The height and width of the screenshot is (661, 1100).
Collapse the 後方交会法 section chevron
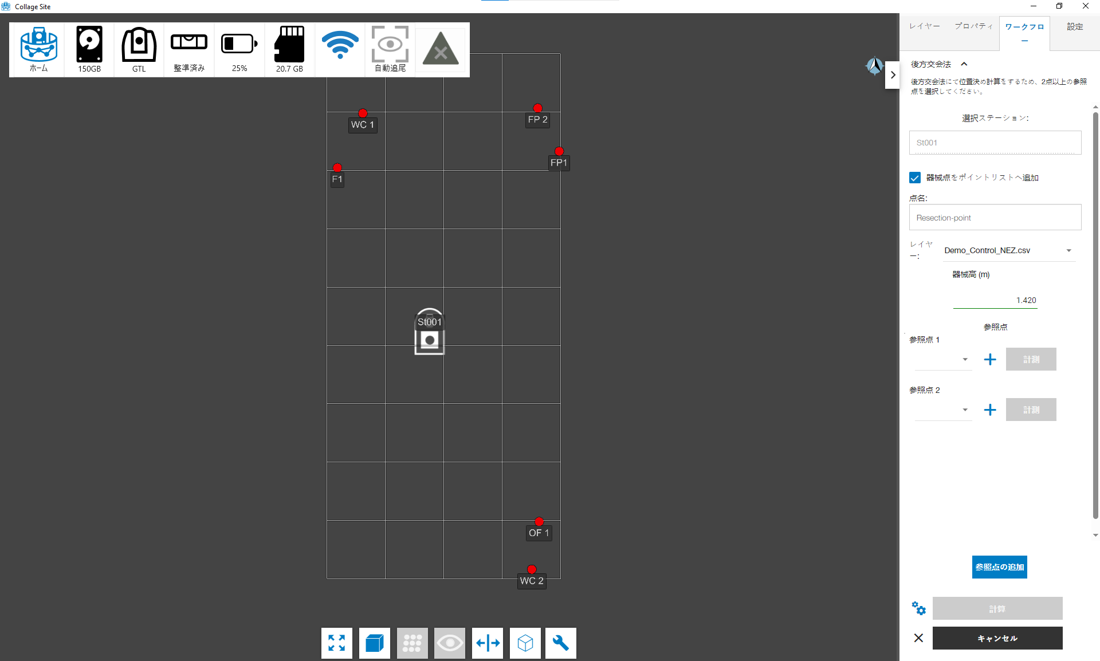(x=964, y=64)
